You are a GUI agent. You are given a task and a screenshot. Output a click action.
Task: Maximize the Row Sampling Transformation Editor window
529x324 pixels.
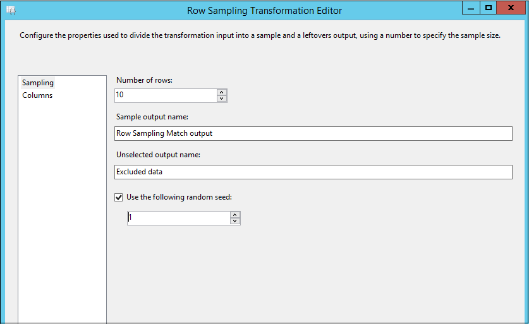pos(489,8)
